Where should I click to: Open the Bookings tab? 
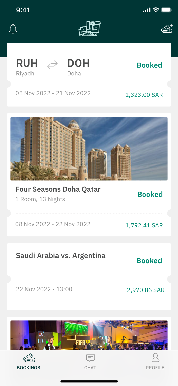pos(29,362)
